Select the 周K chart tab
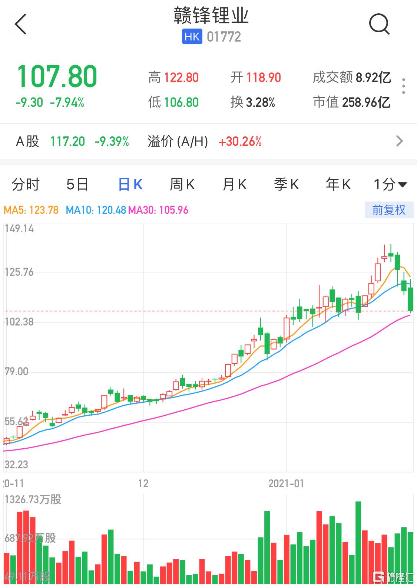The image size is (417, 586). [182, 184]
